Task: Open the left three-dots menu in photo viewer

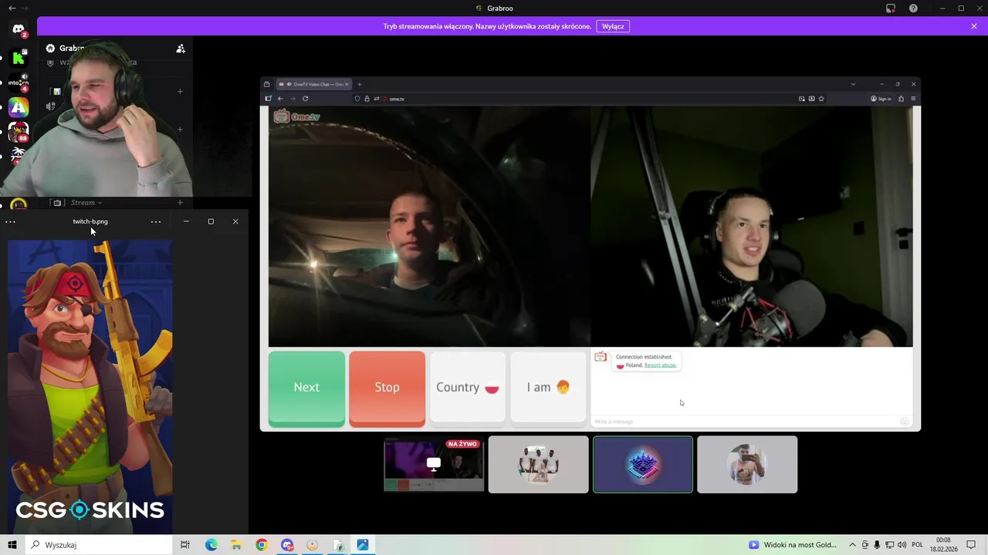Action: [x=10, y=222]
